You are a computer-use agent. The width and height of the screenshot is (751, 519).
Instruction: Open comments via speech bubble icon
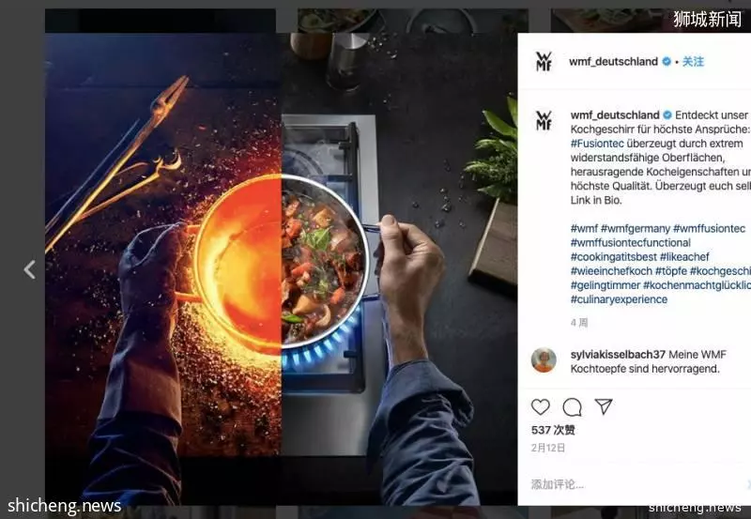(x=572, y=407)
